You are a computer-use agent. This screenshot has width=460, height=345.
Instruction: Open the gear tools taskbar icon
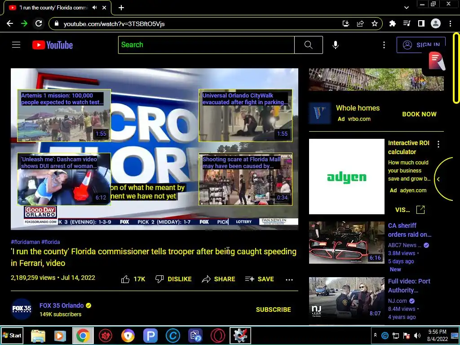(x=240, y=336)
